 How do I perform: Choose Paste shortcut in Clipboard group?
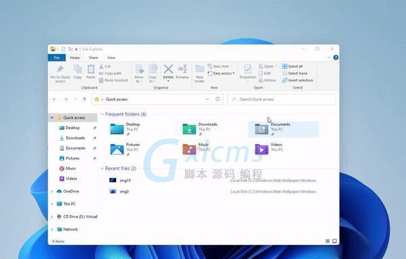pos(114,80)
